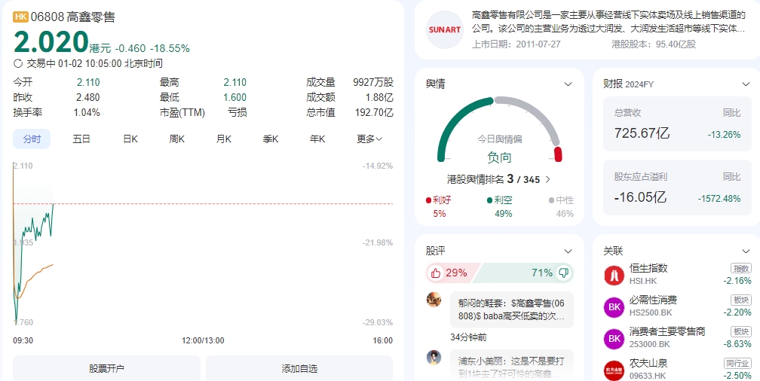
Task: Switch to the 五日 chart tab
Action: pos(81,139)
